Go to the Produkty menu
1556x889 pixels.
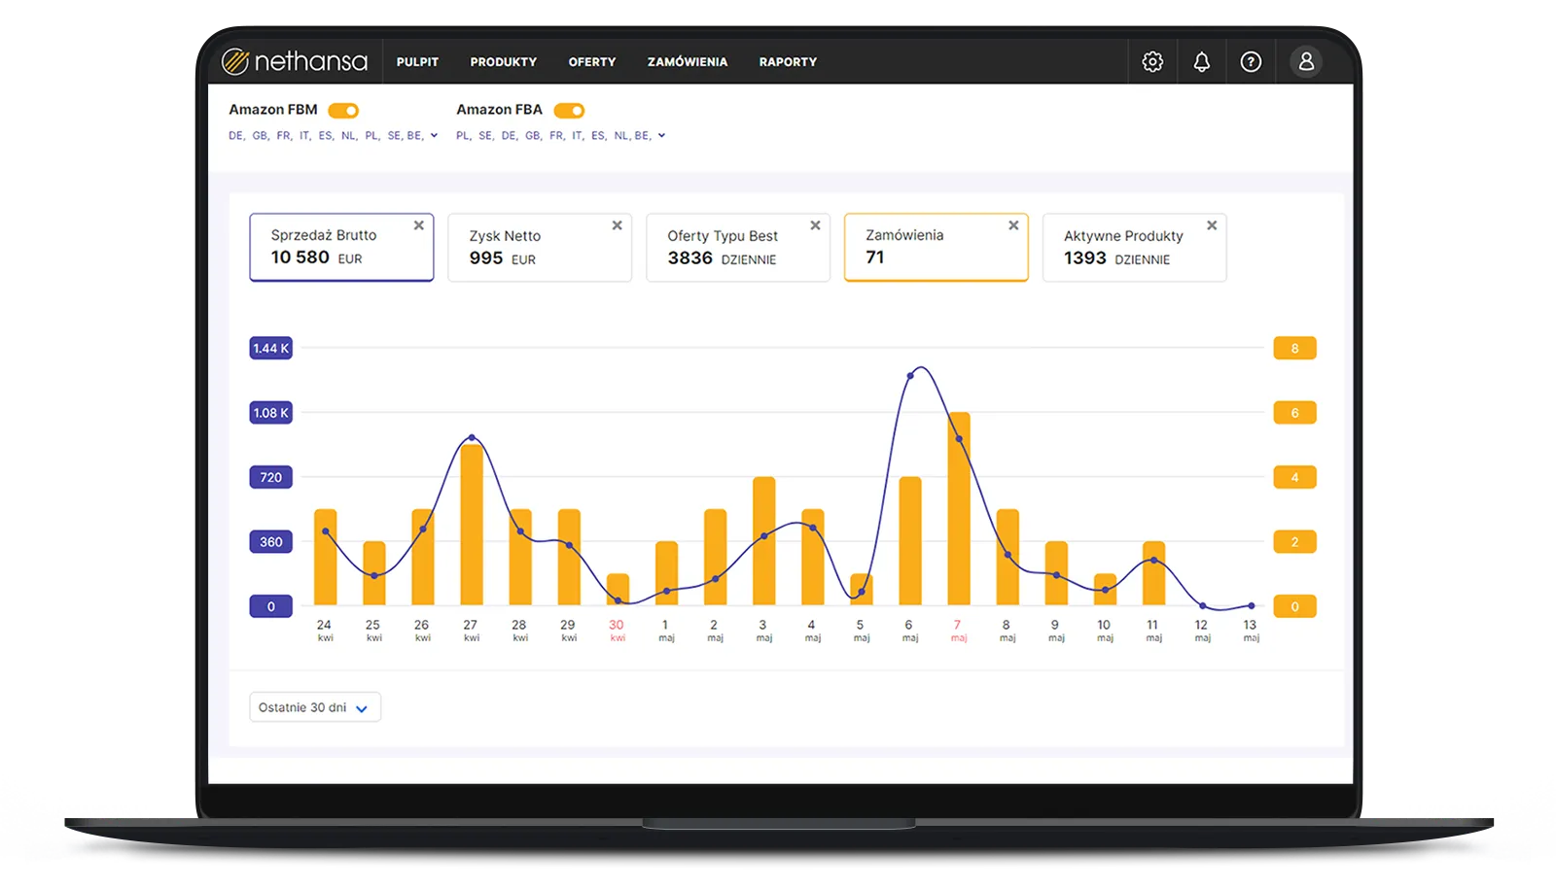pos(503,62)
